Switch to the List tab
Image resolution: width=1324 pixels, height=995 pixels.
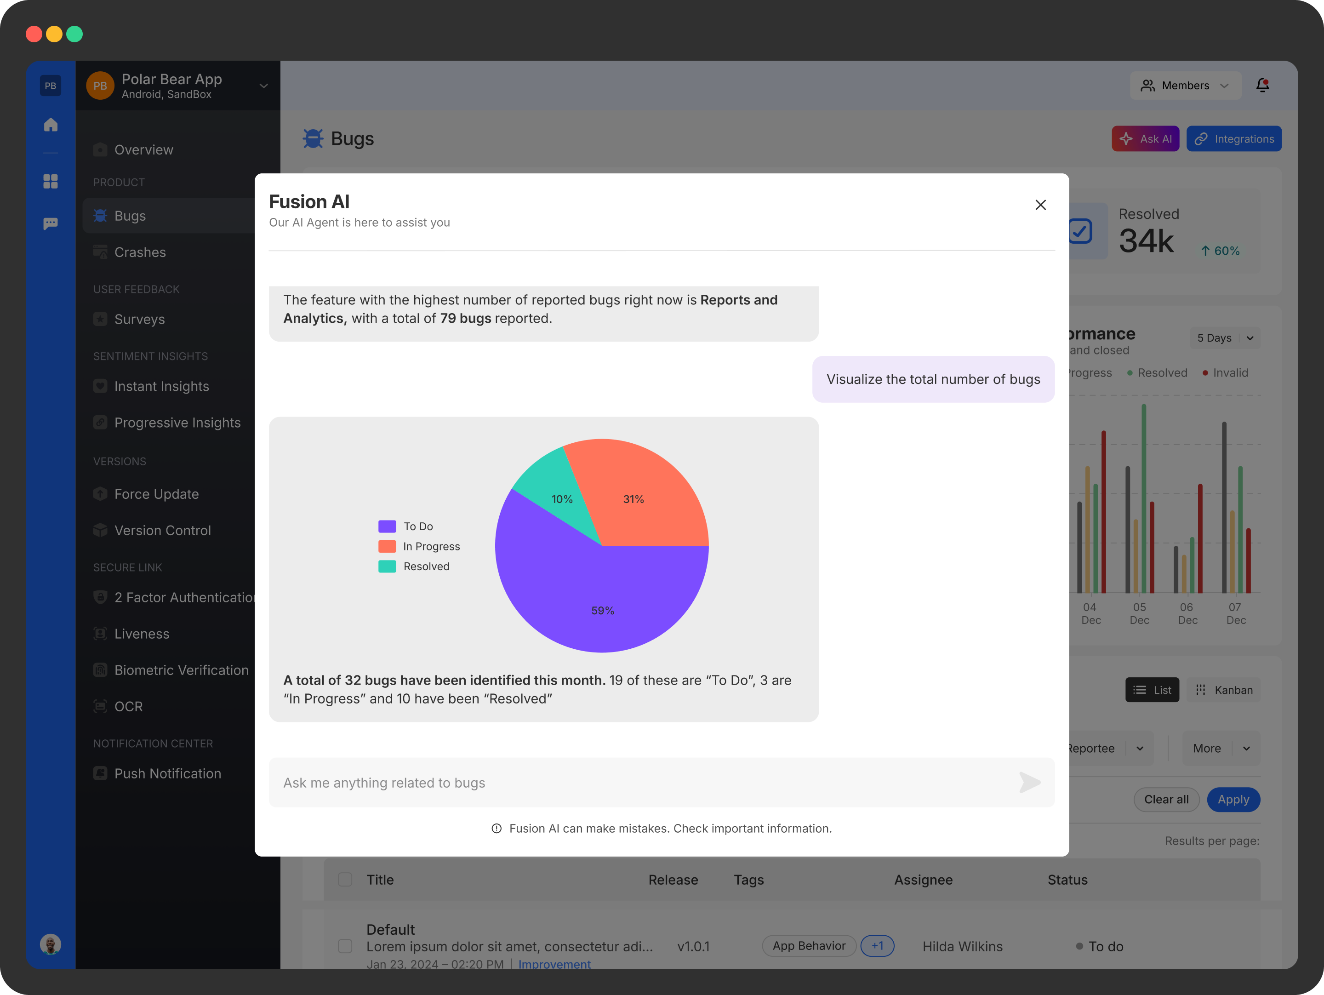(x=1152, y=690)
